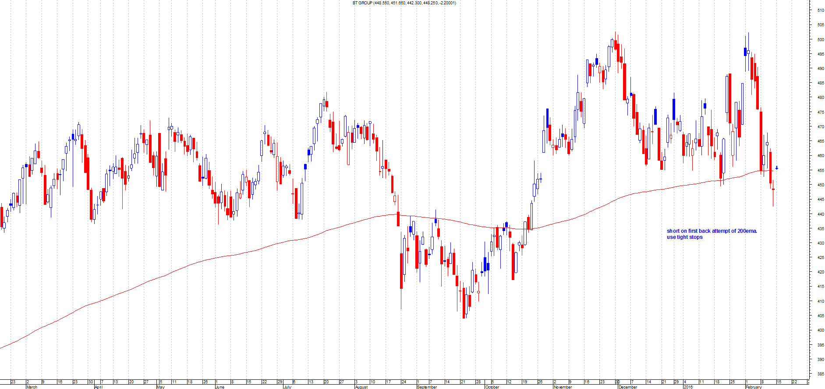
Task: Click the May month label
Action: 160,387
